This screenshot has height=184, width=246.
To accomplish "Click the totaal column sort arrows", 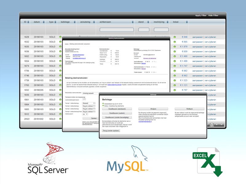I will pyautogui.click(x=187, y=22).
